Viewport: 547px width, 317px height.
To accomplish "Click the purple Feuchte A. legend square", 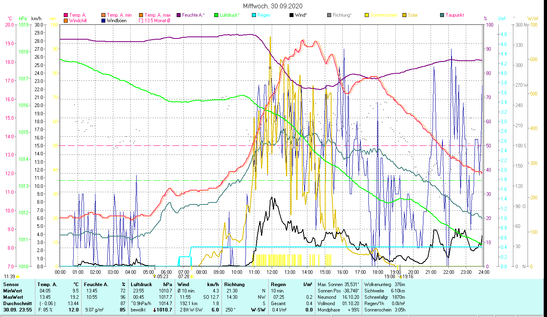I will coord(179,15).
